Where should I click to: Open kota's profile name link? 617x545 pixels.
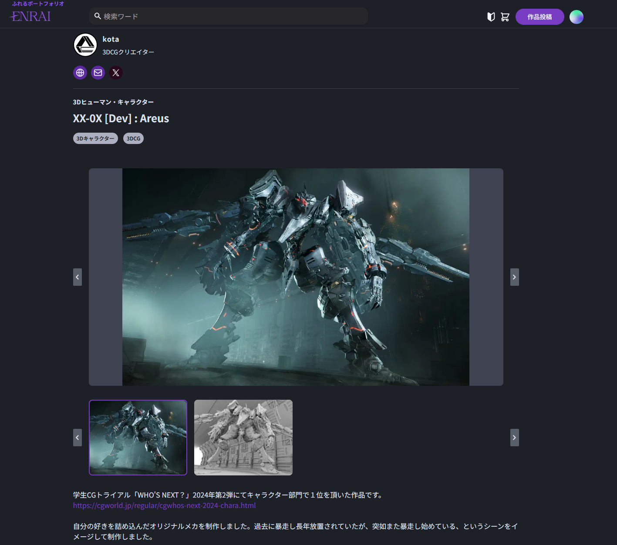(x=111, y=39)
